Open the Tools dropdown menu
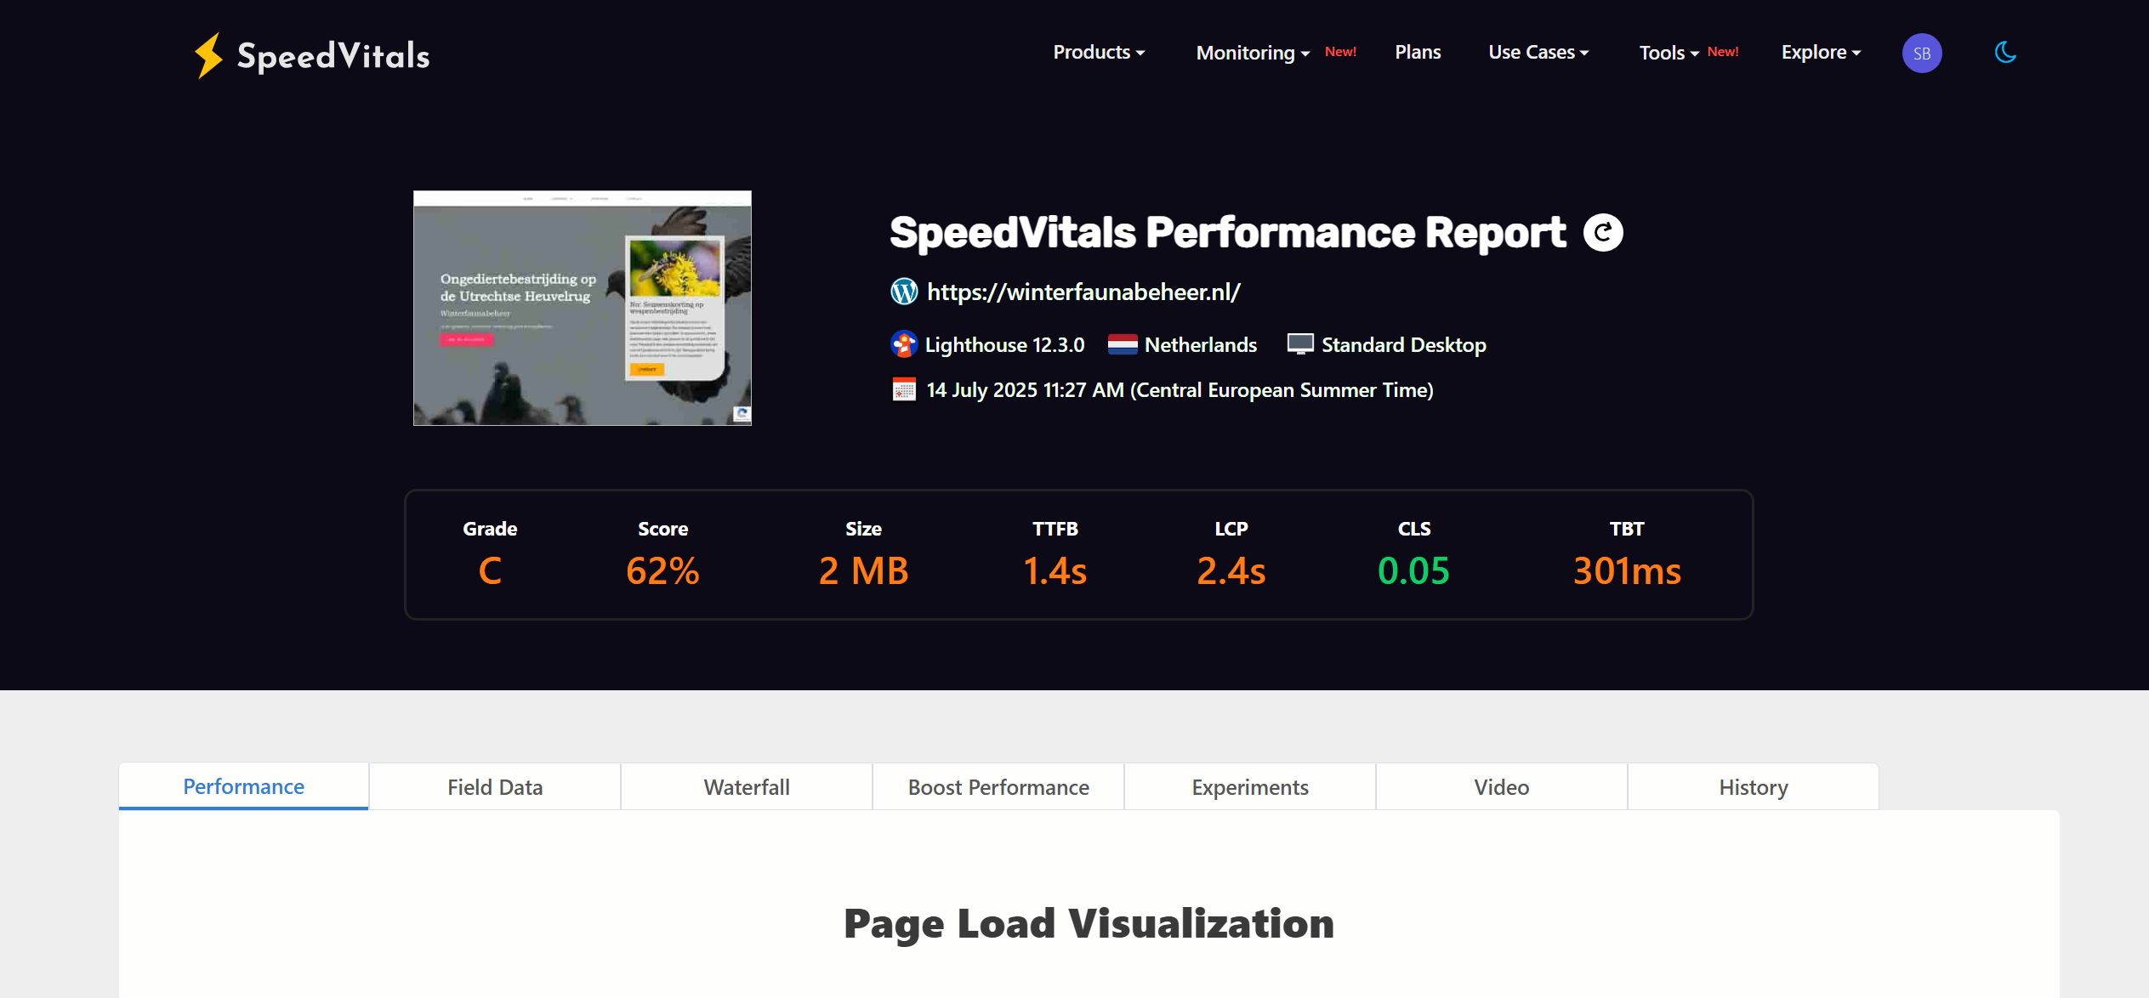This screenshot has width=2149, height=998. (1669, 53)
